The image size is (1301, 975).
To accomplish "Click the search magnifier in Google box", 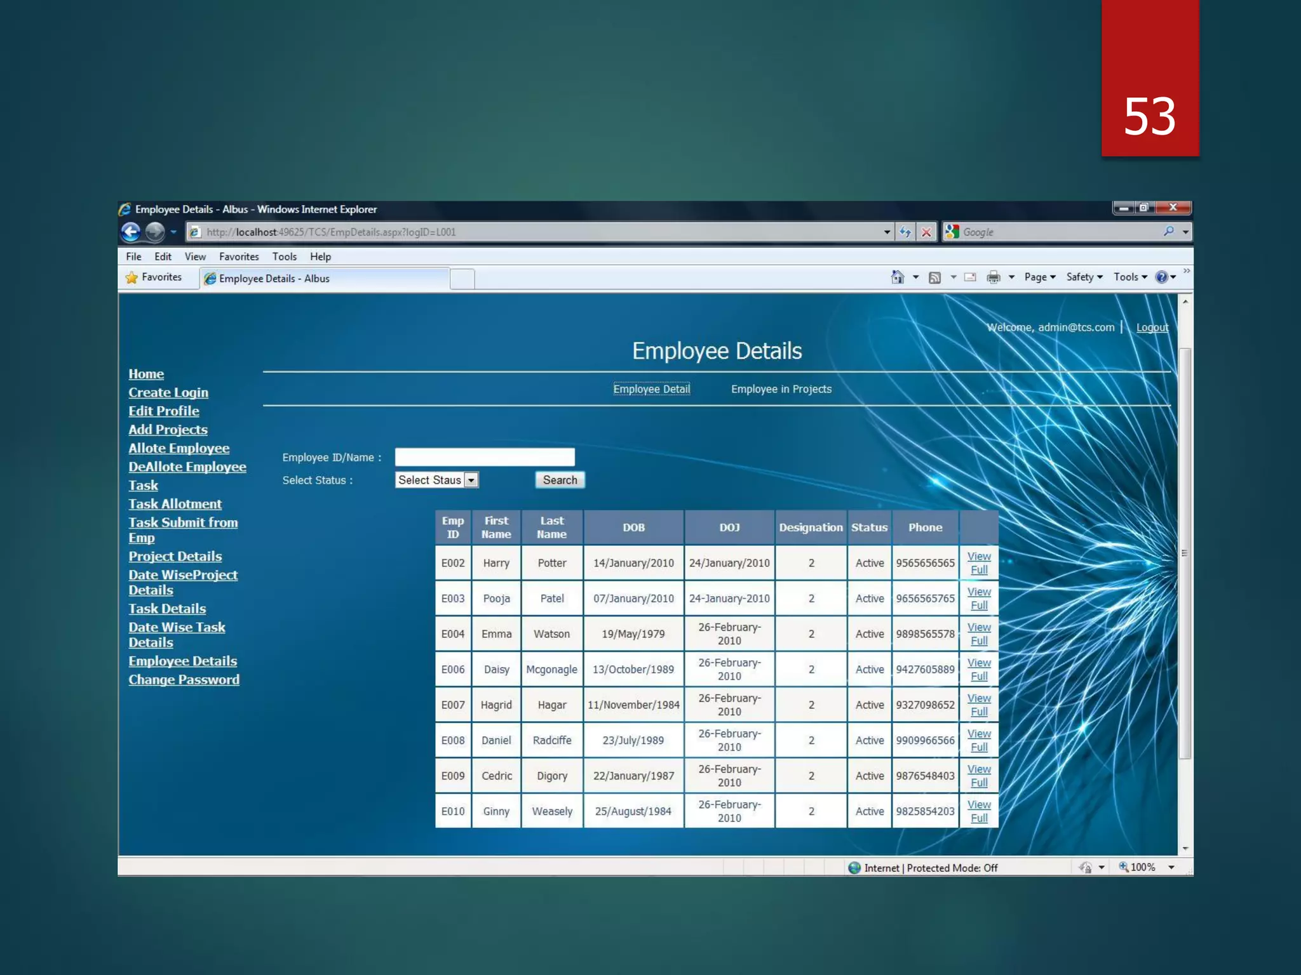I will tap(1168, 232).
